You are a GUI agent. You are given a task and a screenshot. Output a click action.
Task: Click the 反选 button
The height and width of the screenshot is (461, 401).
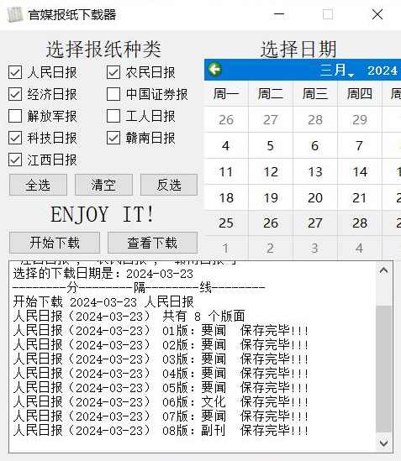coord(169,185)
